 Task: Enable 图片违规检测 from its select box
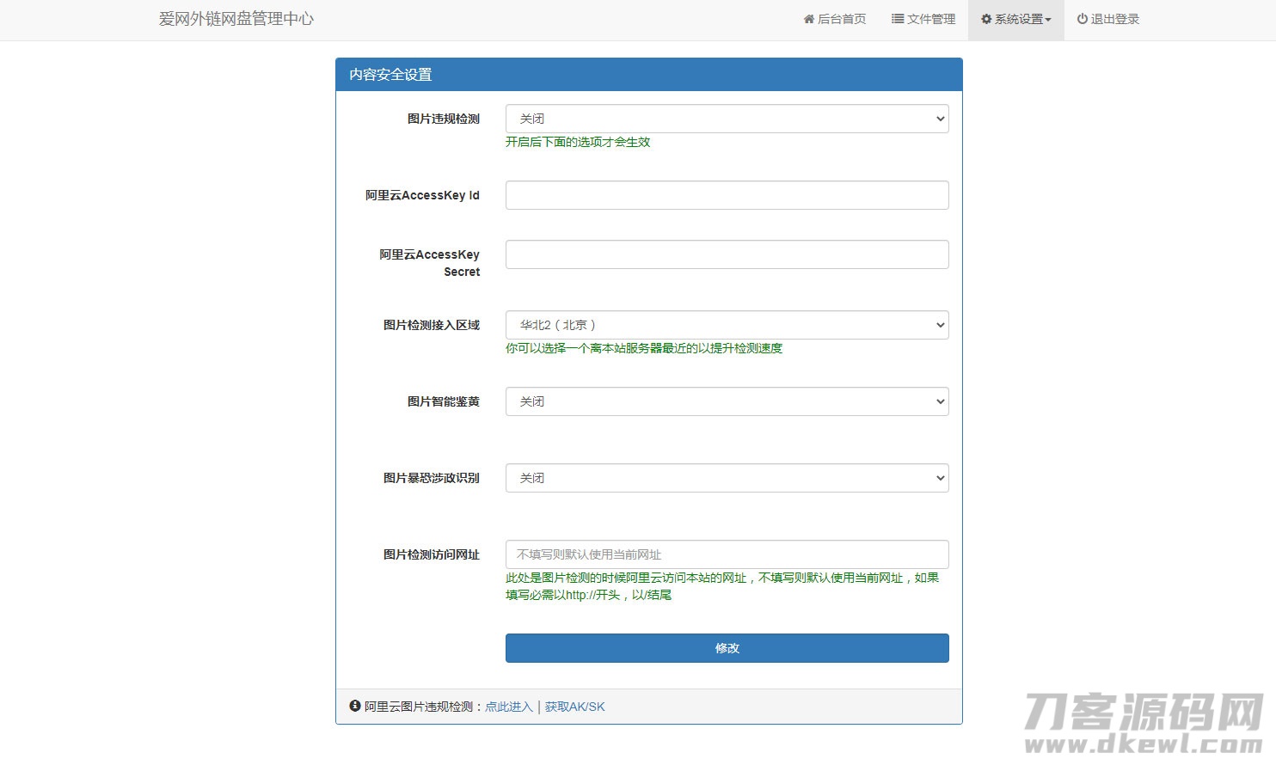tap(727, 119)
